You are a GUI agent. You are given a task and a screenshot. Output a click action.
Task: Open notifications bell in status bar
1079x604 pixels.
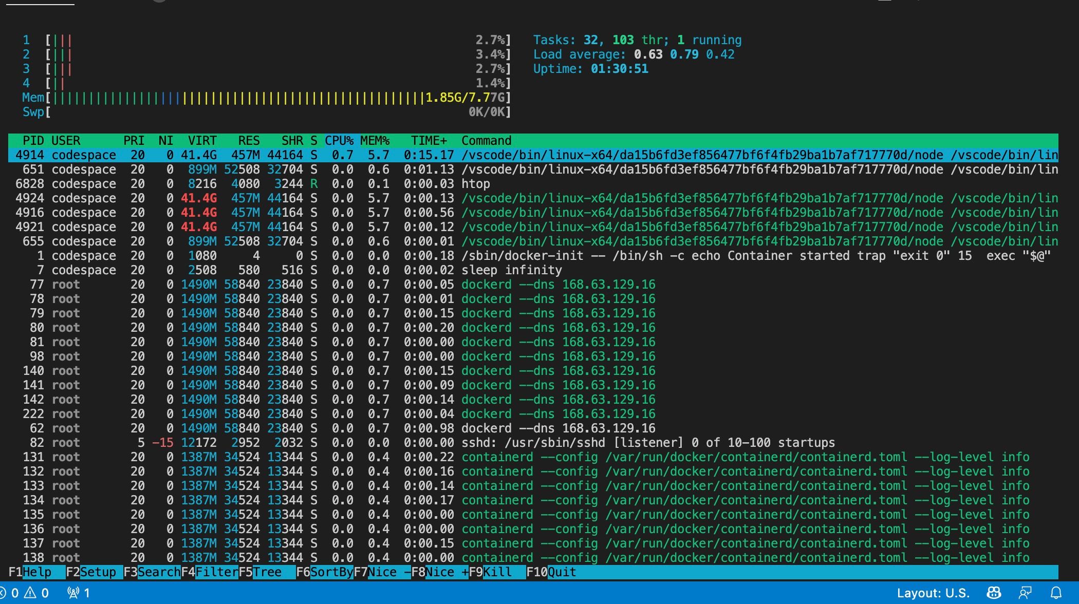(1056, 593)
